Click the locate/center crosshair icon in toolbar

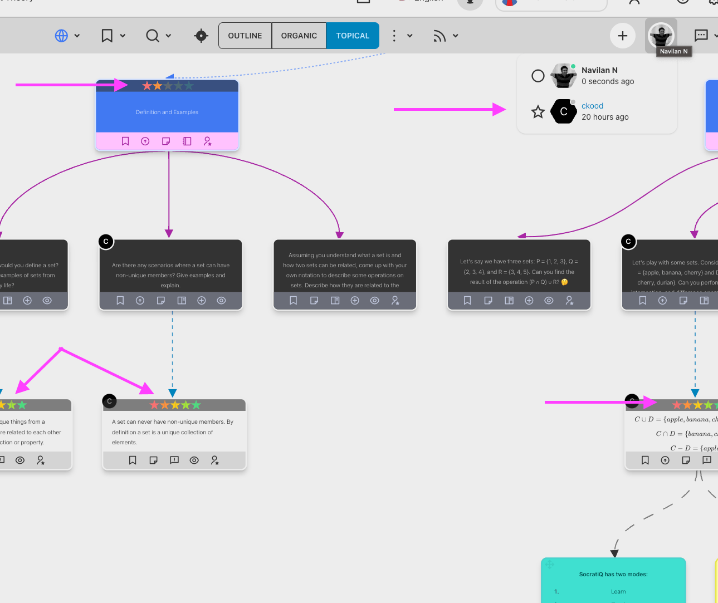(x=201, y=36)
